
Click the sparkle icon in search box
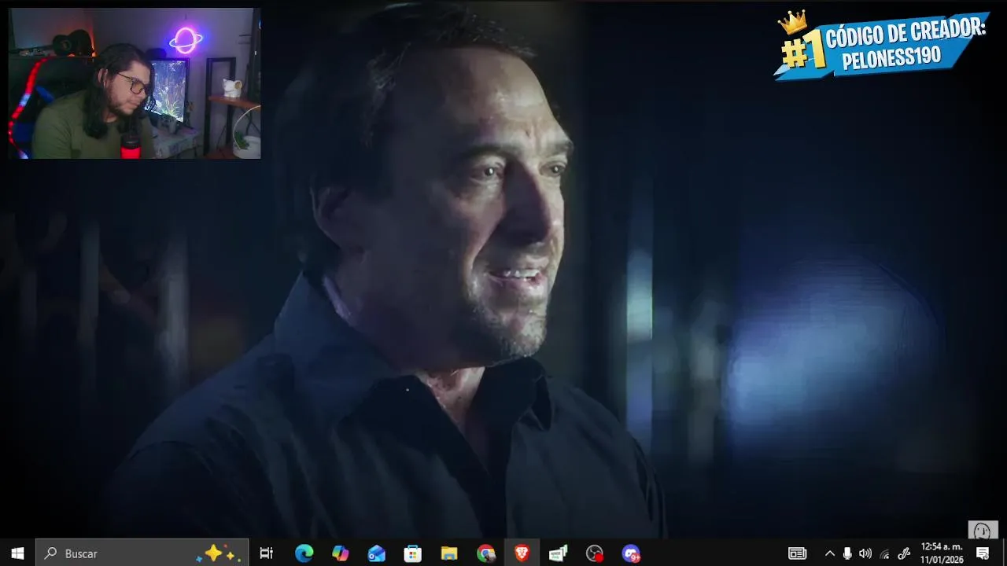[219, 553]
